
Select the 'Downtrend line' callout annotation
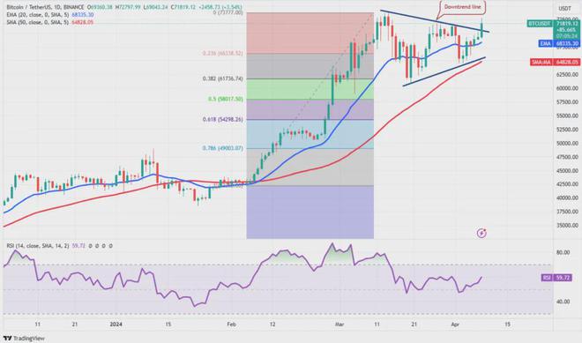coord(462,7)
